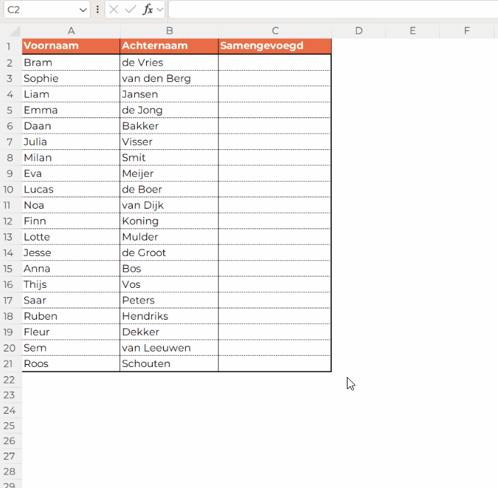This screenshot has width=498, height=488.
Task: Select the cell containing Milan
Action: point(71,158)
